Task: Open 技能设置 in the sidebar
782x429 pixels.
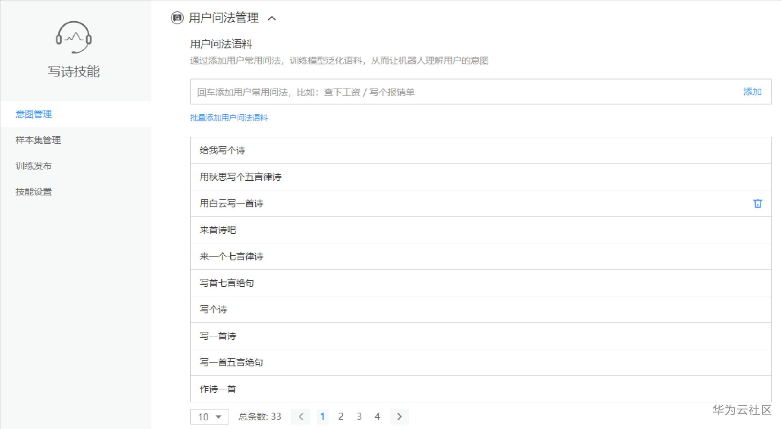Action: [x=34, y=192]
